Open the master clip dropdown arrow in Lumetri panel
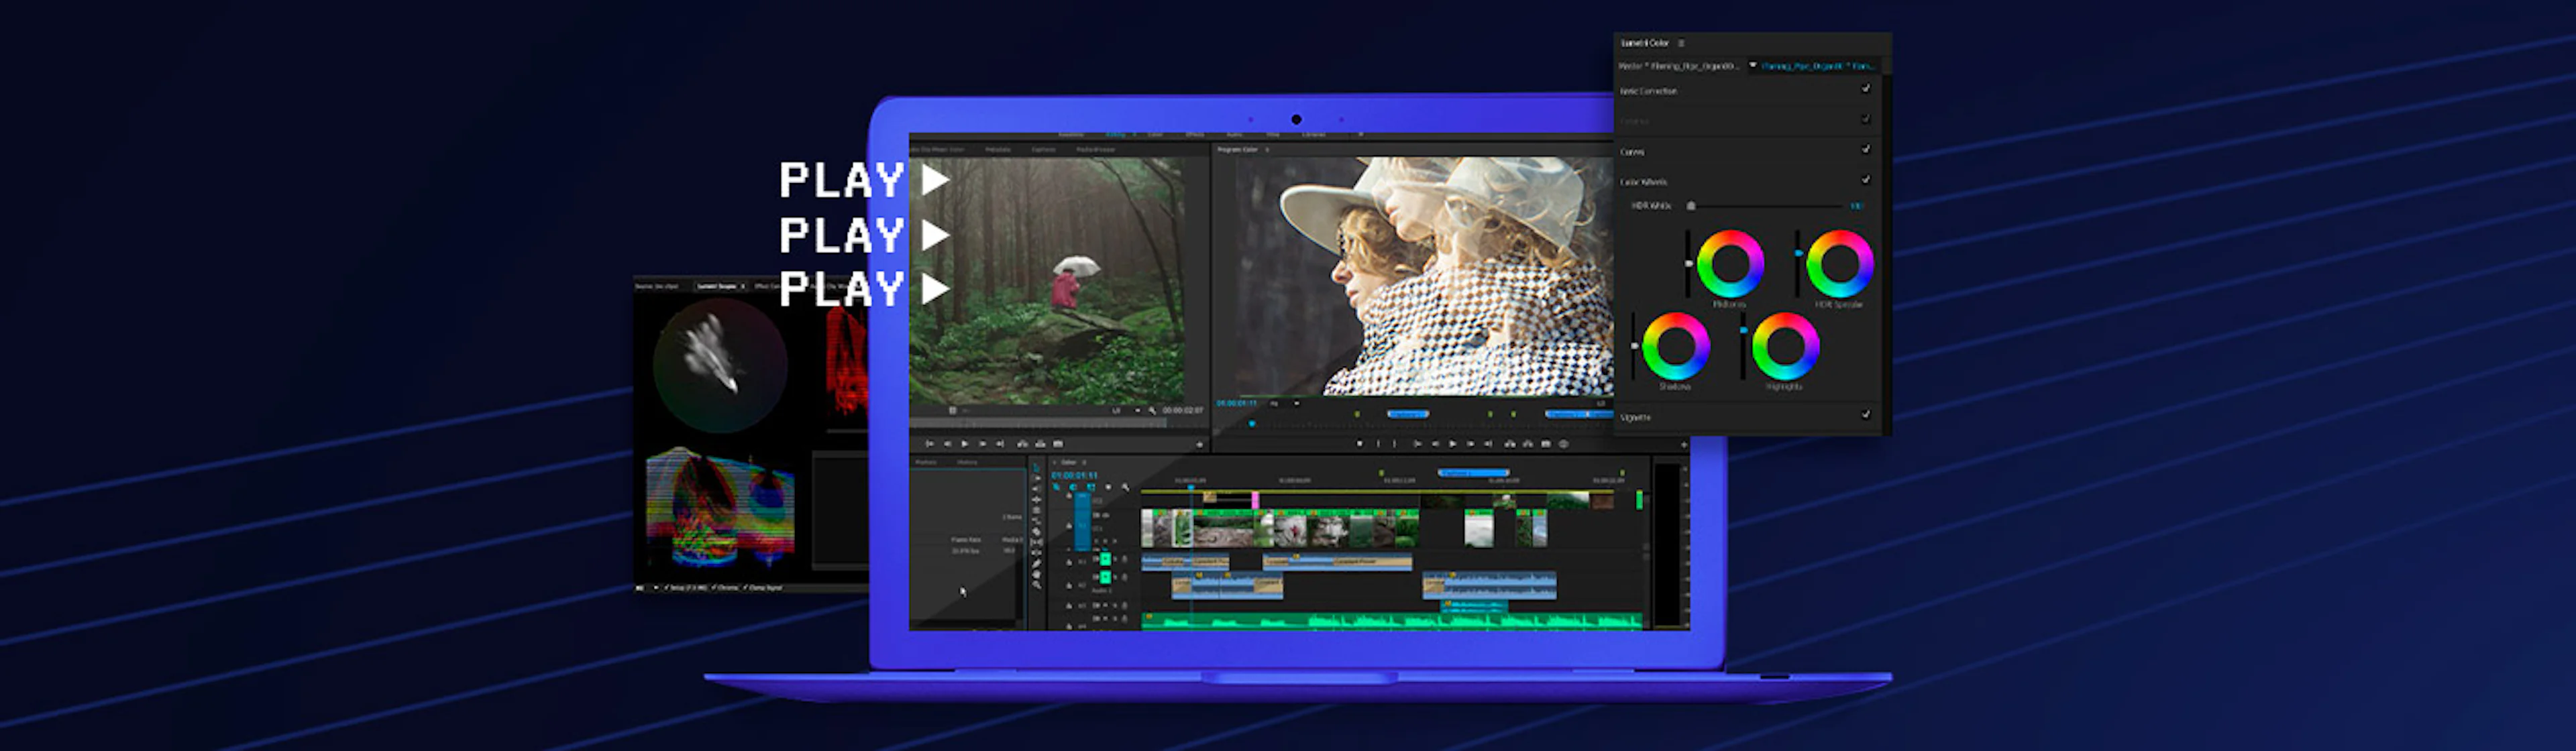 [1753, 65]
